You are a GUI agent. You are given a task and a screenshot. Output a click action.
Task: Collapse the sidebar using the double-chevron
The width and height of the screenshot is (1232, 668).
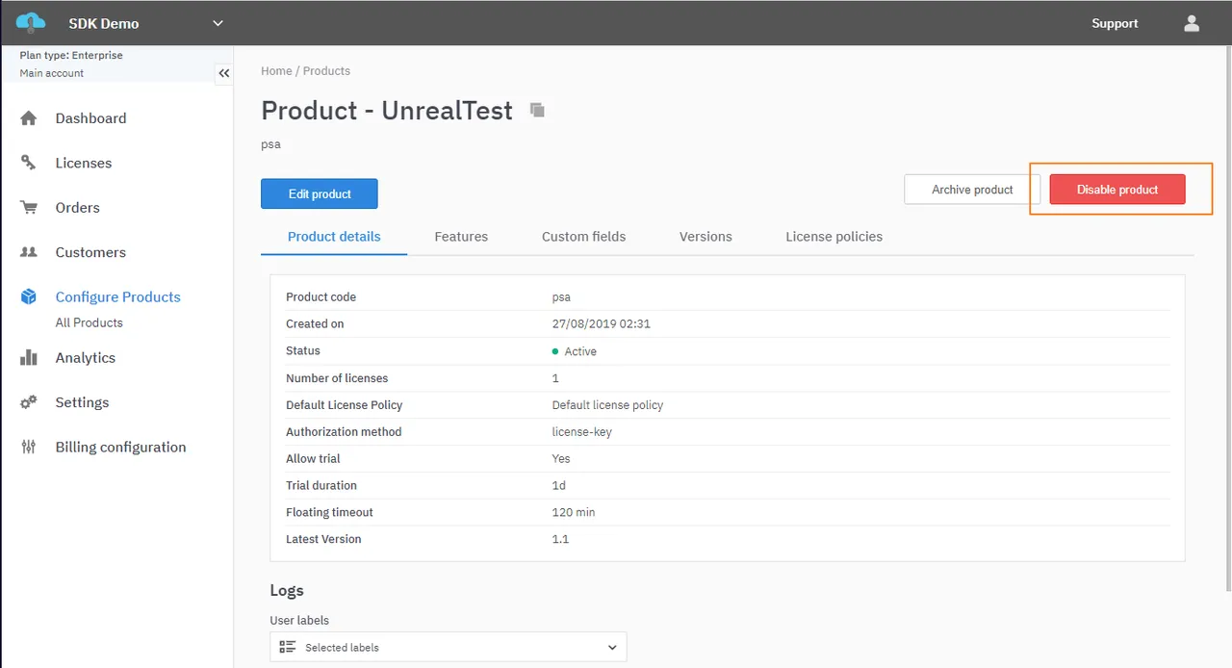tap(223, 73)
